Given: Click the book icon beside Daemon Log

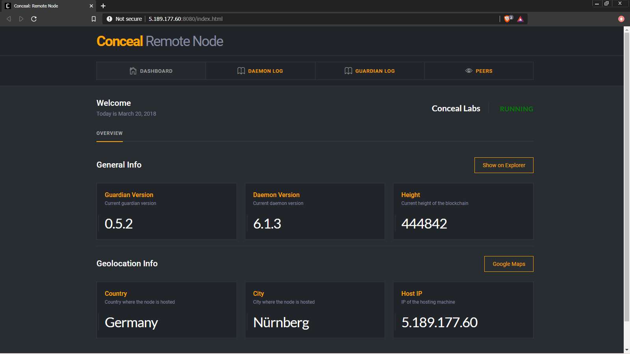Looking at the screenshot, I should pyautogui.click(x=241, y=71).
